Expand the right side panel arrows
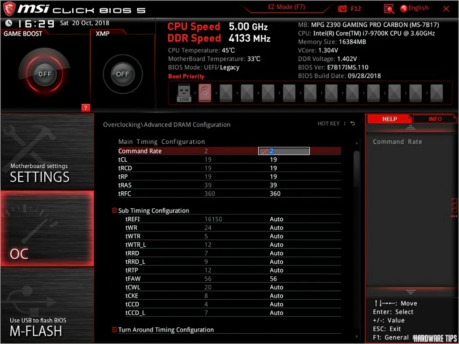 [x=454, y=216]
